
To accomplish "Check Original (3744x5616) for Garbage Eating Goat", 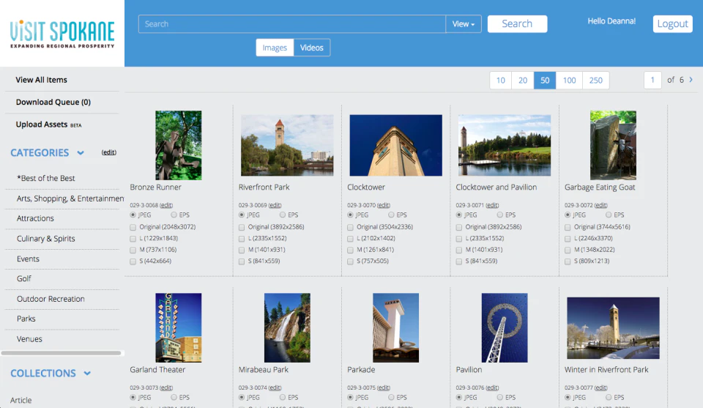I will [568, 227].
